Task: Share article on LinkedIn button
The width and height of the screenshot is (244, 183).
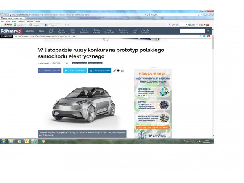Action: pos(100,71)
